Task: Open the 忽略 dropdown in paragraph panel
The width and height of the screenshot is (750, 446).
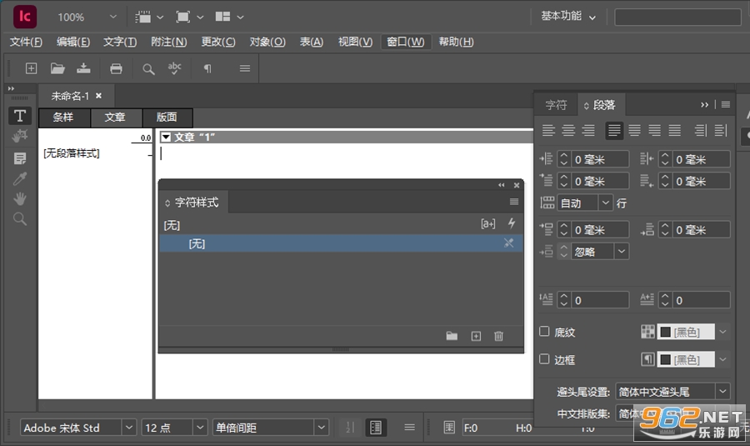Action: coord(622,251)
